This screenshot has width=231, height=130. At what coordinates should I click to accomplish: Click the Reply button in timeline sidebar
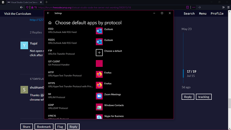[188, 97]
